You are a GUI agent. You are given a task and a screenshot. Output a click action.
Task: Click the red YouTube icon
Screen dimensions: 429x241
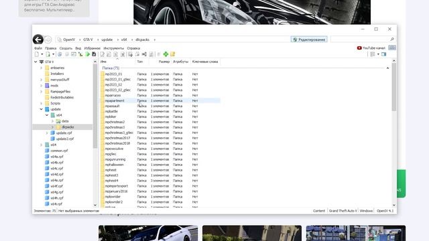point(359,48)
